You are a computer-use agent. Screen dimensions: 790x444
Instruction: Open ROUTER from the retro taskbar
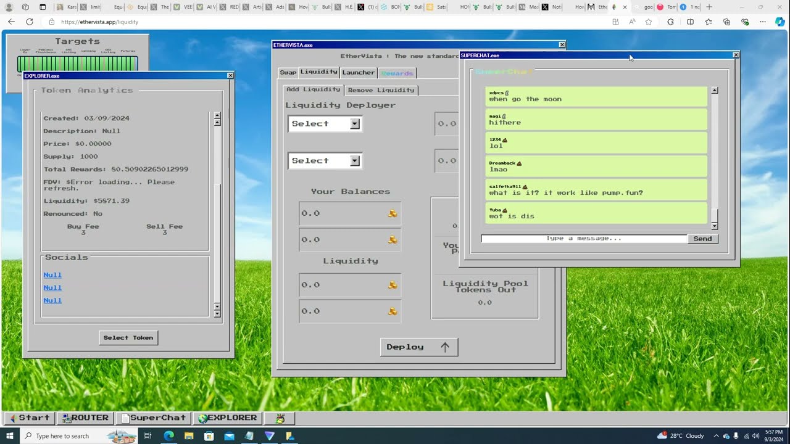tap(85, 418)
